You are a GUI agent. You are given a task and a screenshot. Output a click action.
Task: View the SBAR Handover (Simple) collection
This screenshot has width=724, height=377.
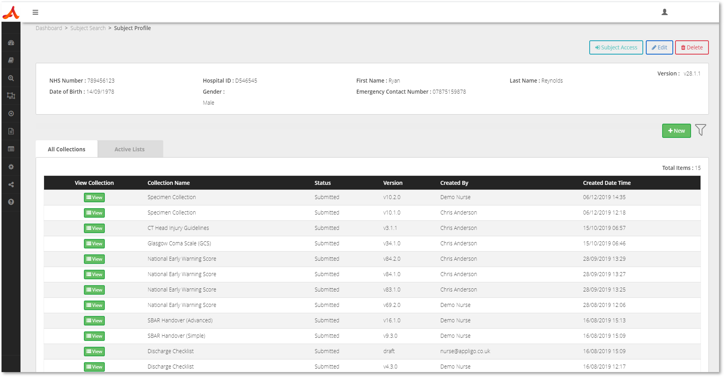pos(94,336)
